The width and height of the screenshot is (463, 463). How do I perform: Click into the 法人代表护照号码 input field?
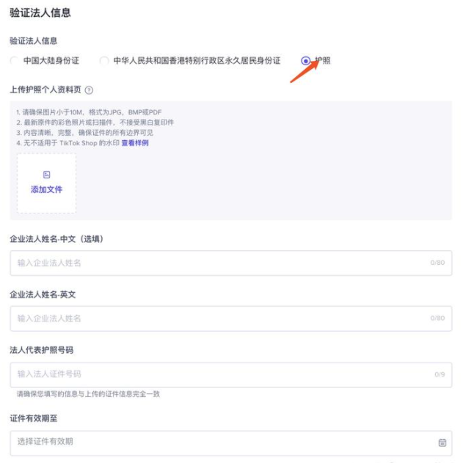tap(231, 374)
